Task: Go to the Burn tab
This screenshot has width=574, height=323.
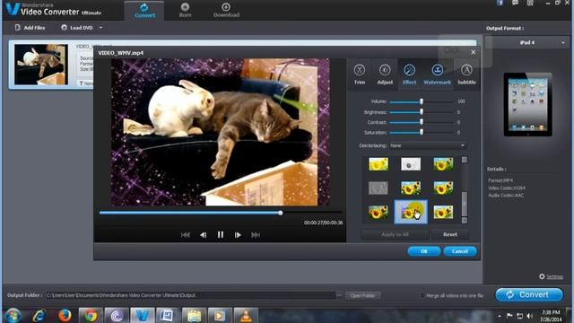Action: (186, 10)
